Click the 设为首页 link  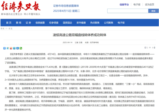[149, 5]
